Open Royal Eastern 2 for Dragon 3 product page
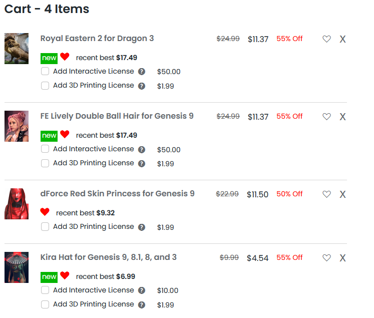Image resolution: width=374 pixels, height=318 pixels. pos(97,39)
